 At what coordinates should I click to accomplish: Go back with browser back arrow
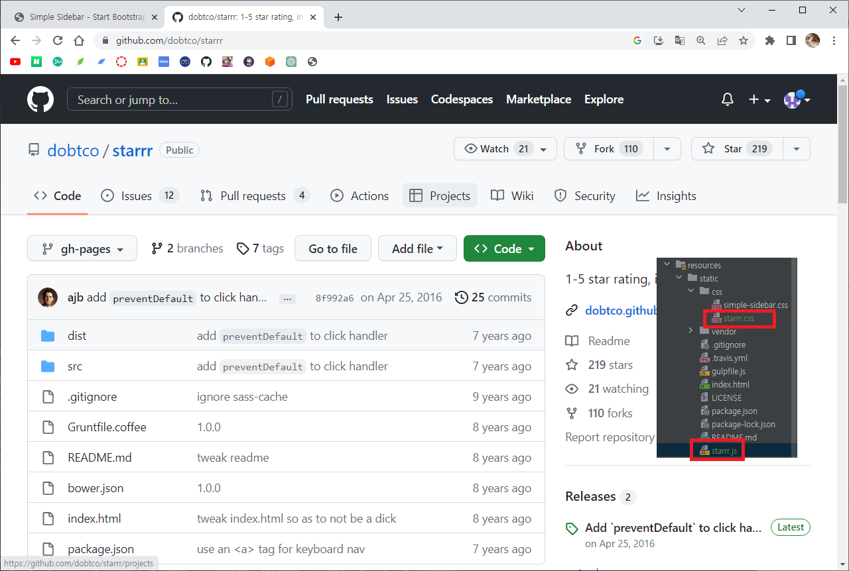pos(15,40)
